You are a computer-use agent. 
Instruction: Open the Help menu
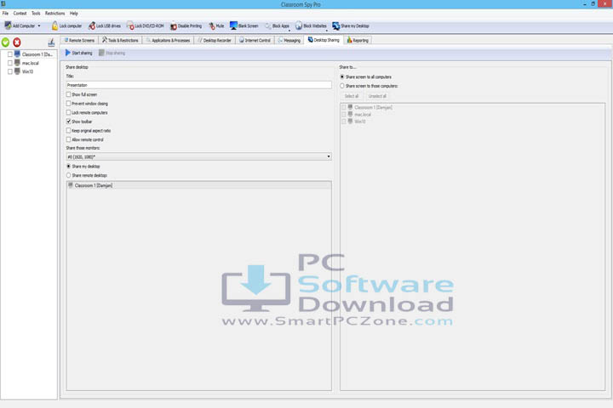74,14
